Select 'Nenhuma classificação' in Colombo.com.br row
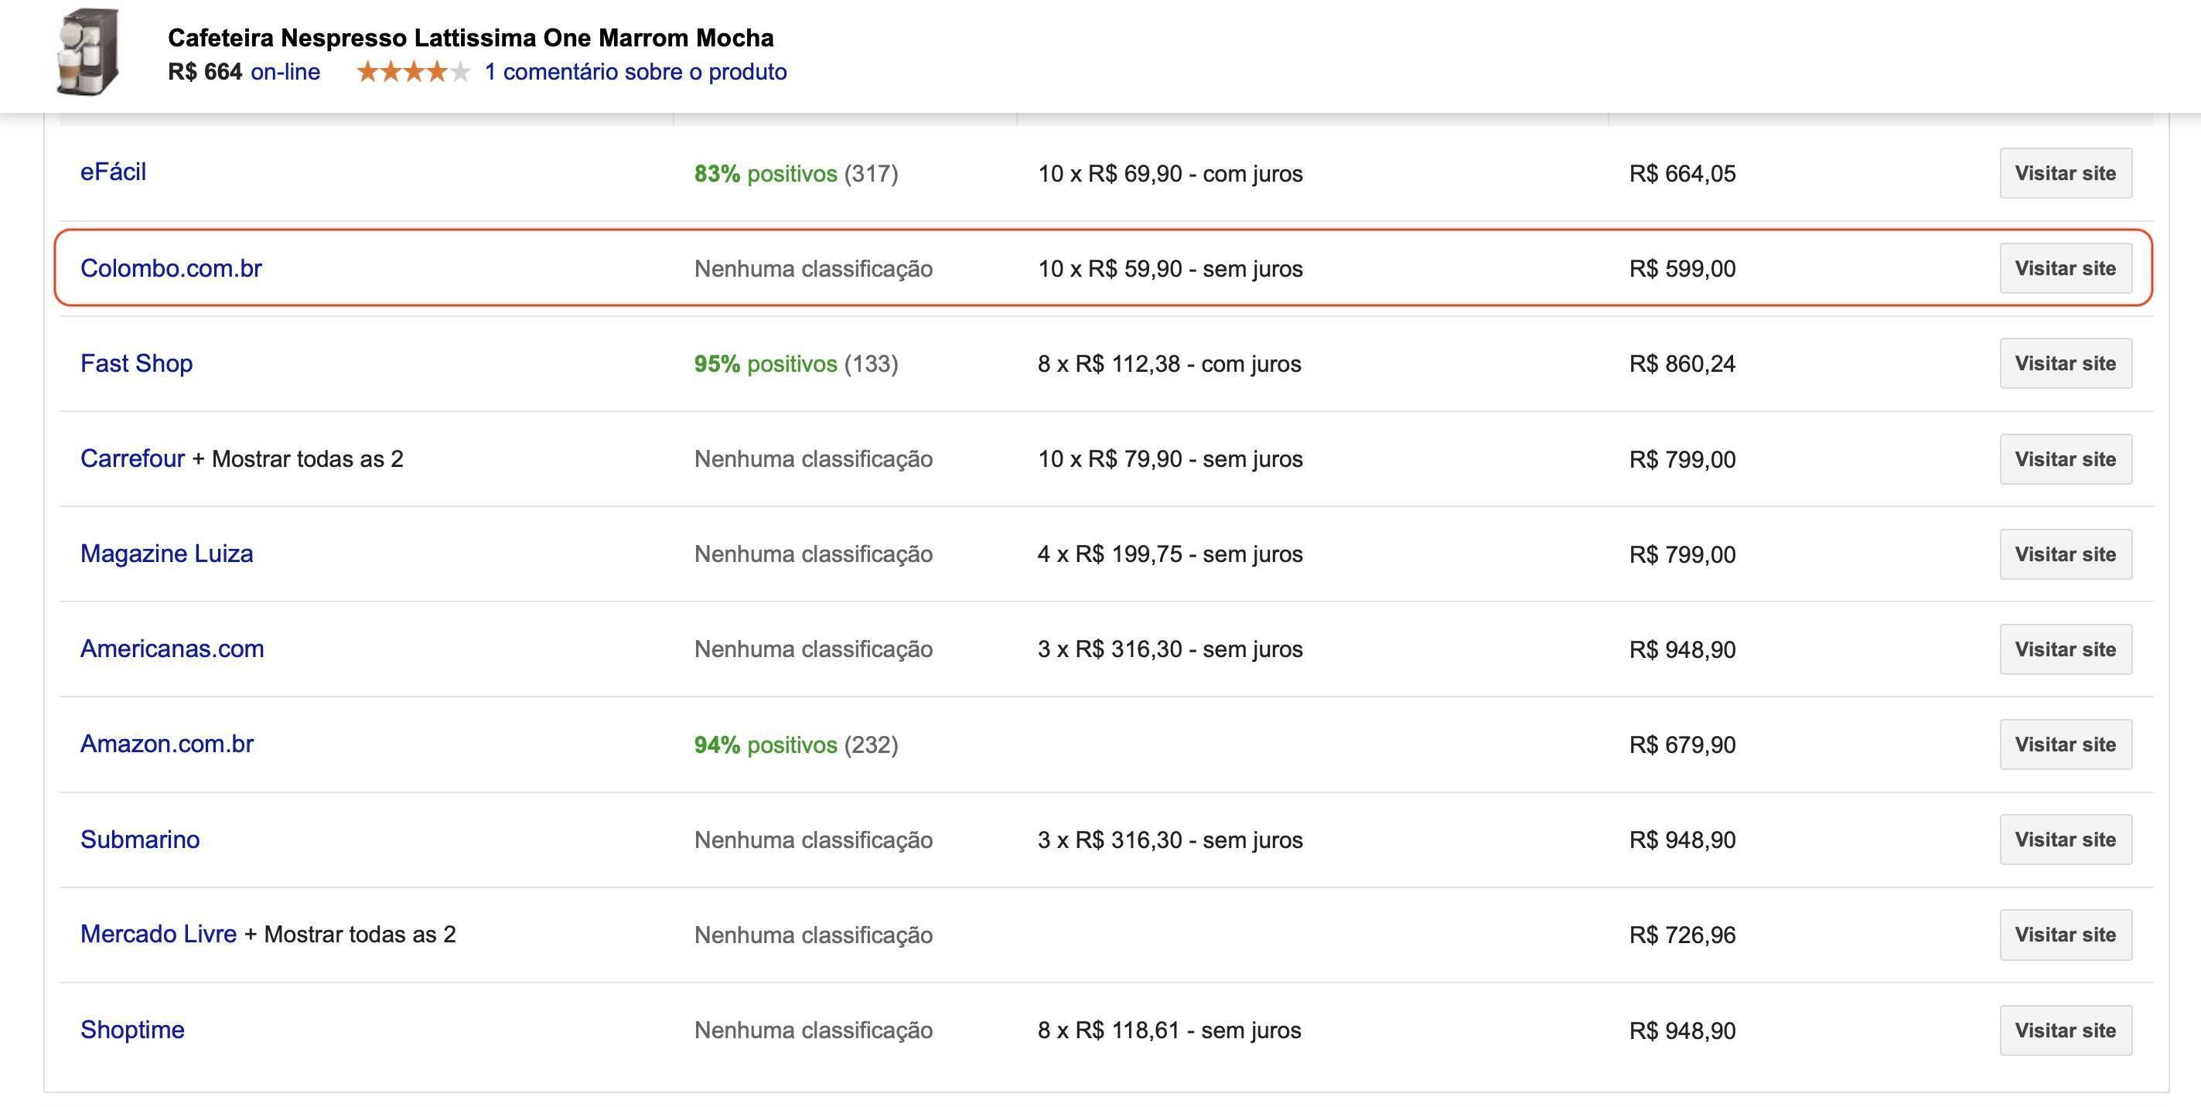2201x1107 pixels. [x=814, y=269]
